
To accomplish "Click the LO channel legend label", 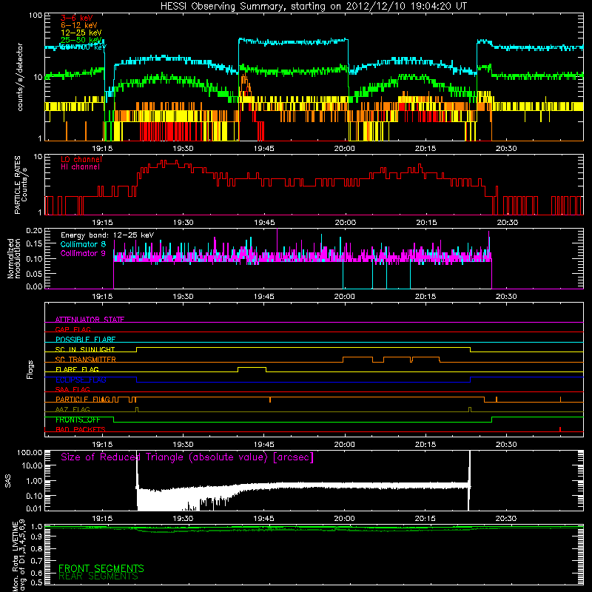I will point(81,159).
